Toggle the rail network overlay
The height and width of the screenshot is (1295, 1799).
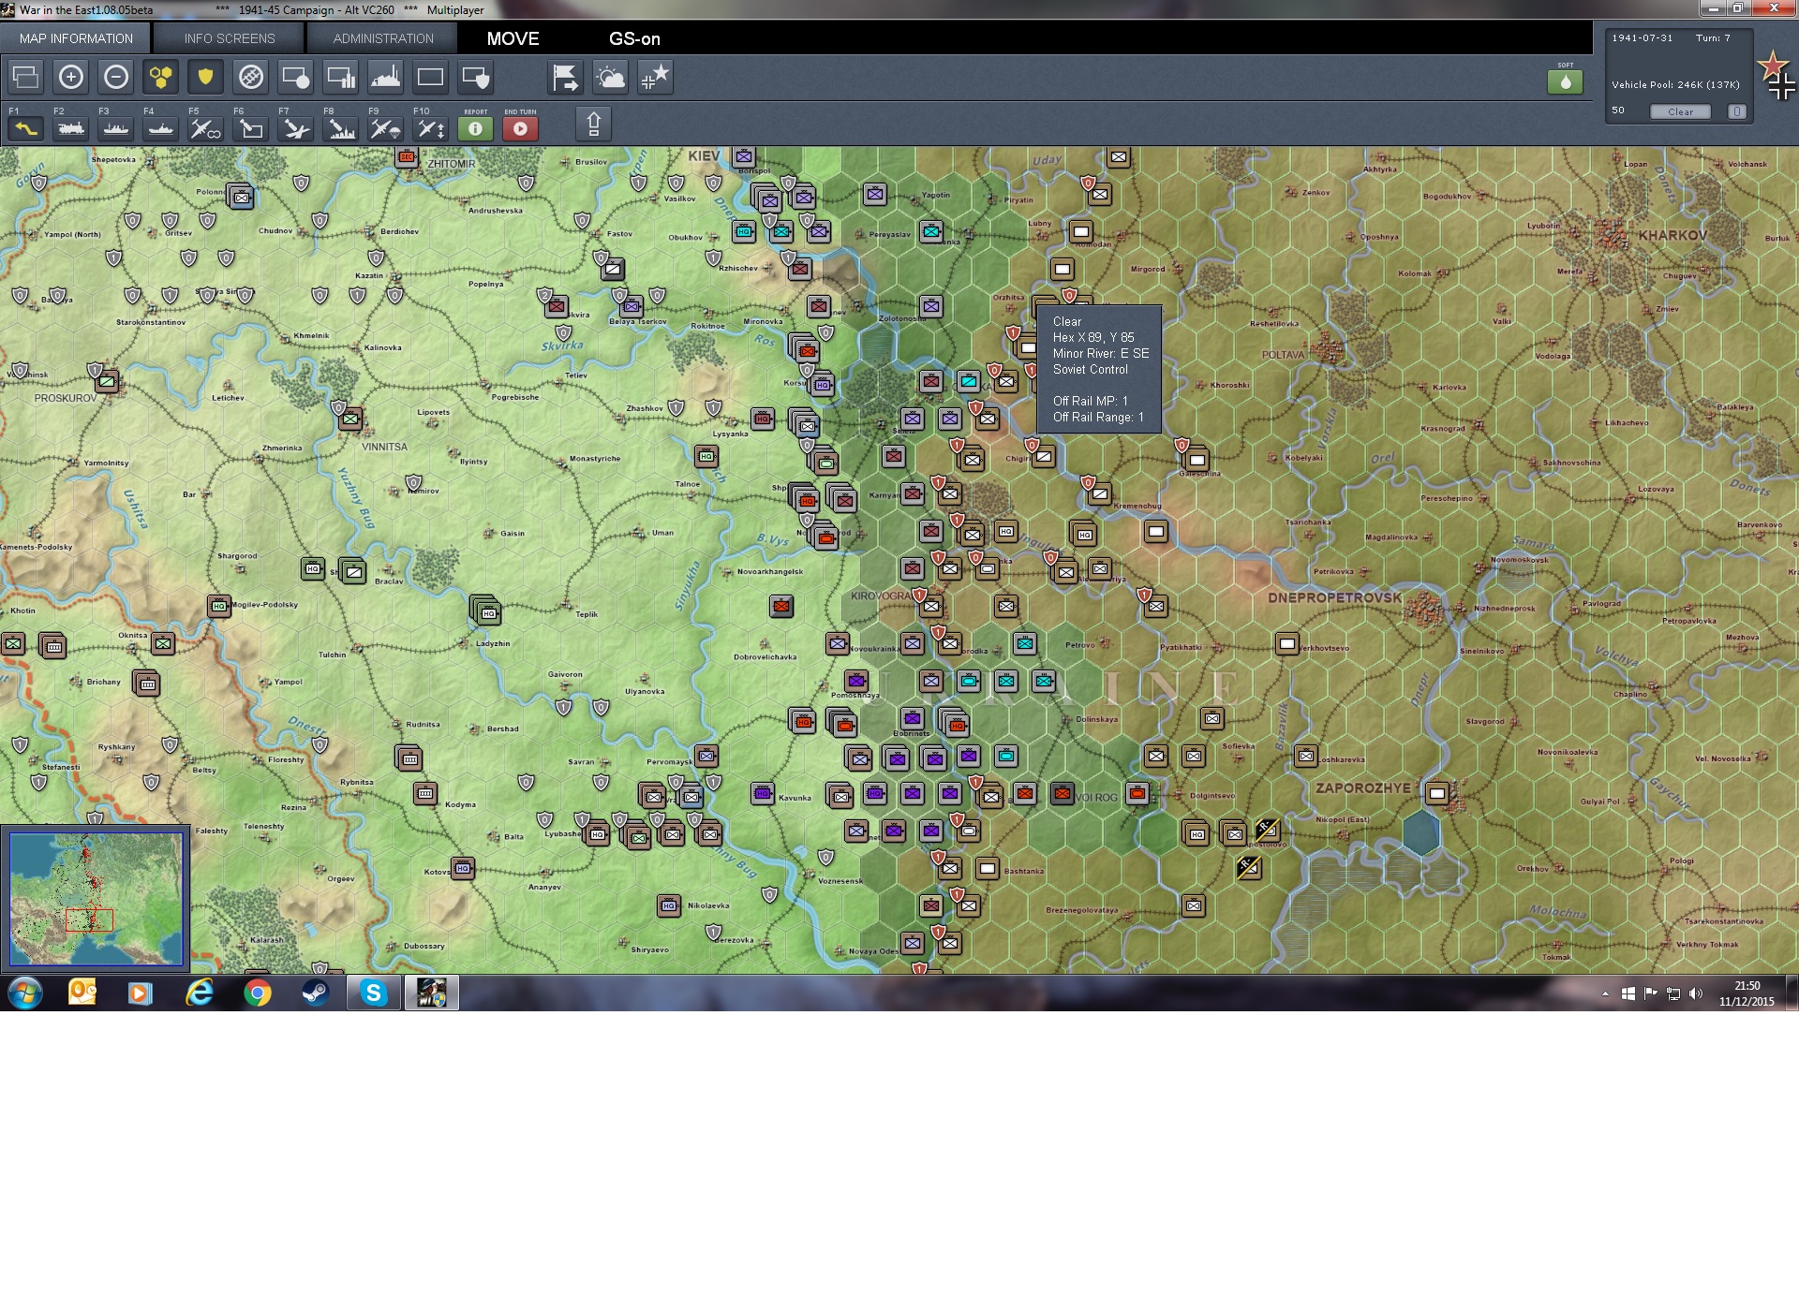(x=251, y=77)
